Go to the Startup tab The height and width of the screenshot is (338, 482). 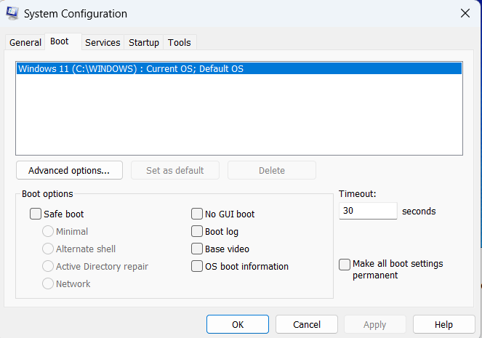[143, 42]
